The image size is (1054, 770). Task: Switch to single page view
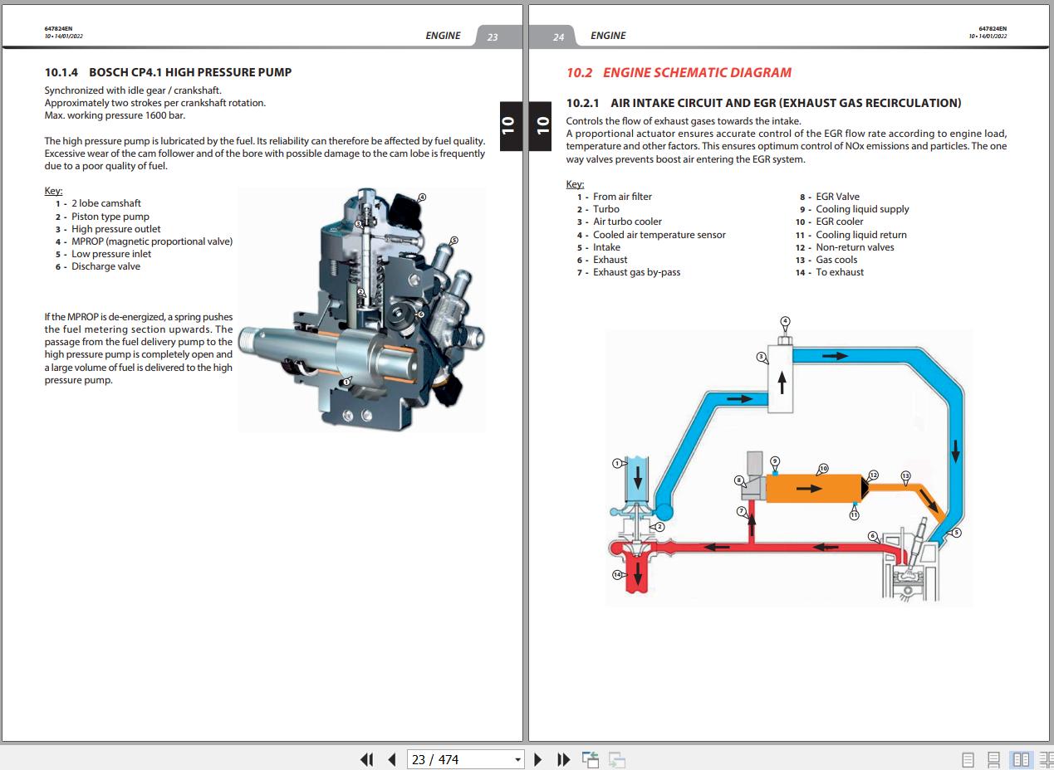(968, 759)
